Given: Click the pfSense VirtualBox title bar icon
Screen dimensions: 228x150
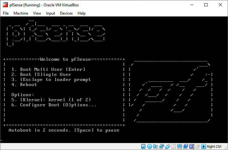Looking at the screenshot, I should point(5,5).
